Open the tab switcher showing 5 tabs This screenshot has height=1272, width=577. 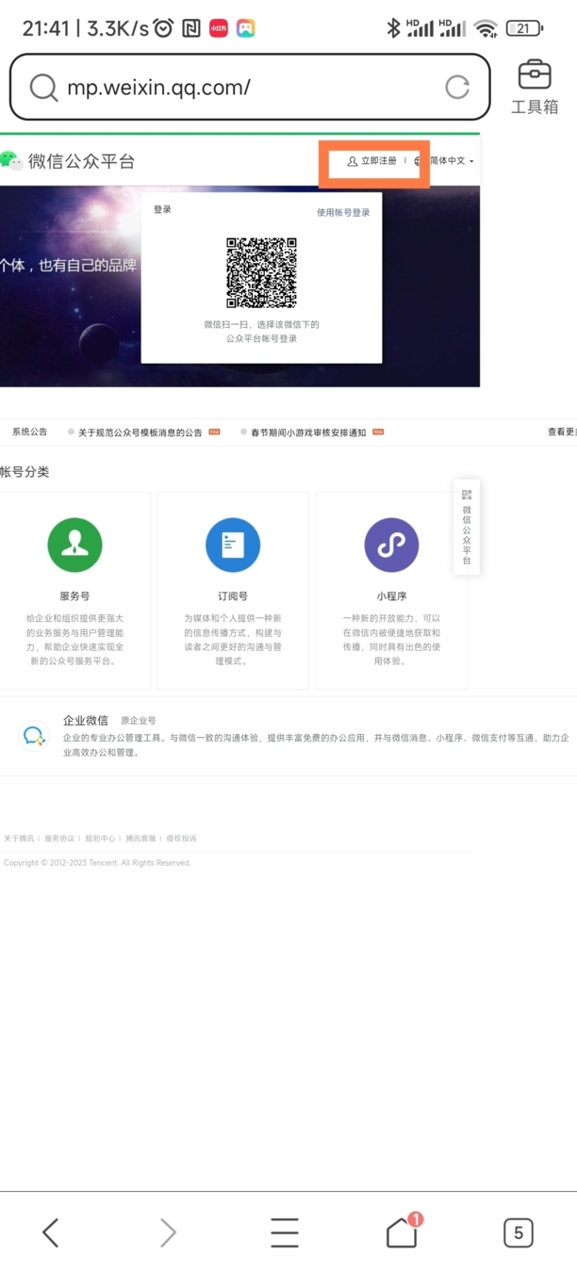tap(518, 1232)
